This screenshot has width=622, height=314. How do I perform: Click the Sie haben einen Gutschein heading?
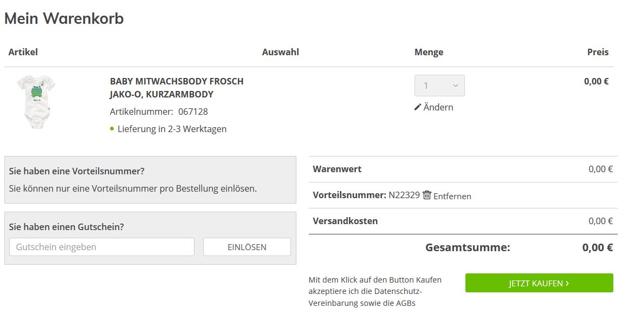[x=66, y=227]
